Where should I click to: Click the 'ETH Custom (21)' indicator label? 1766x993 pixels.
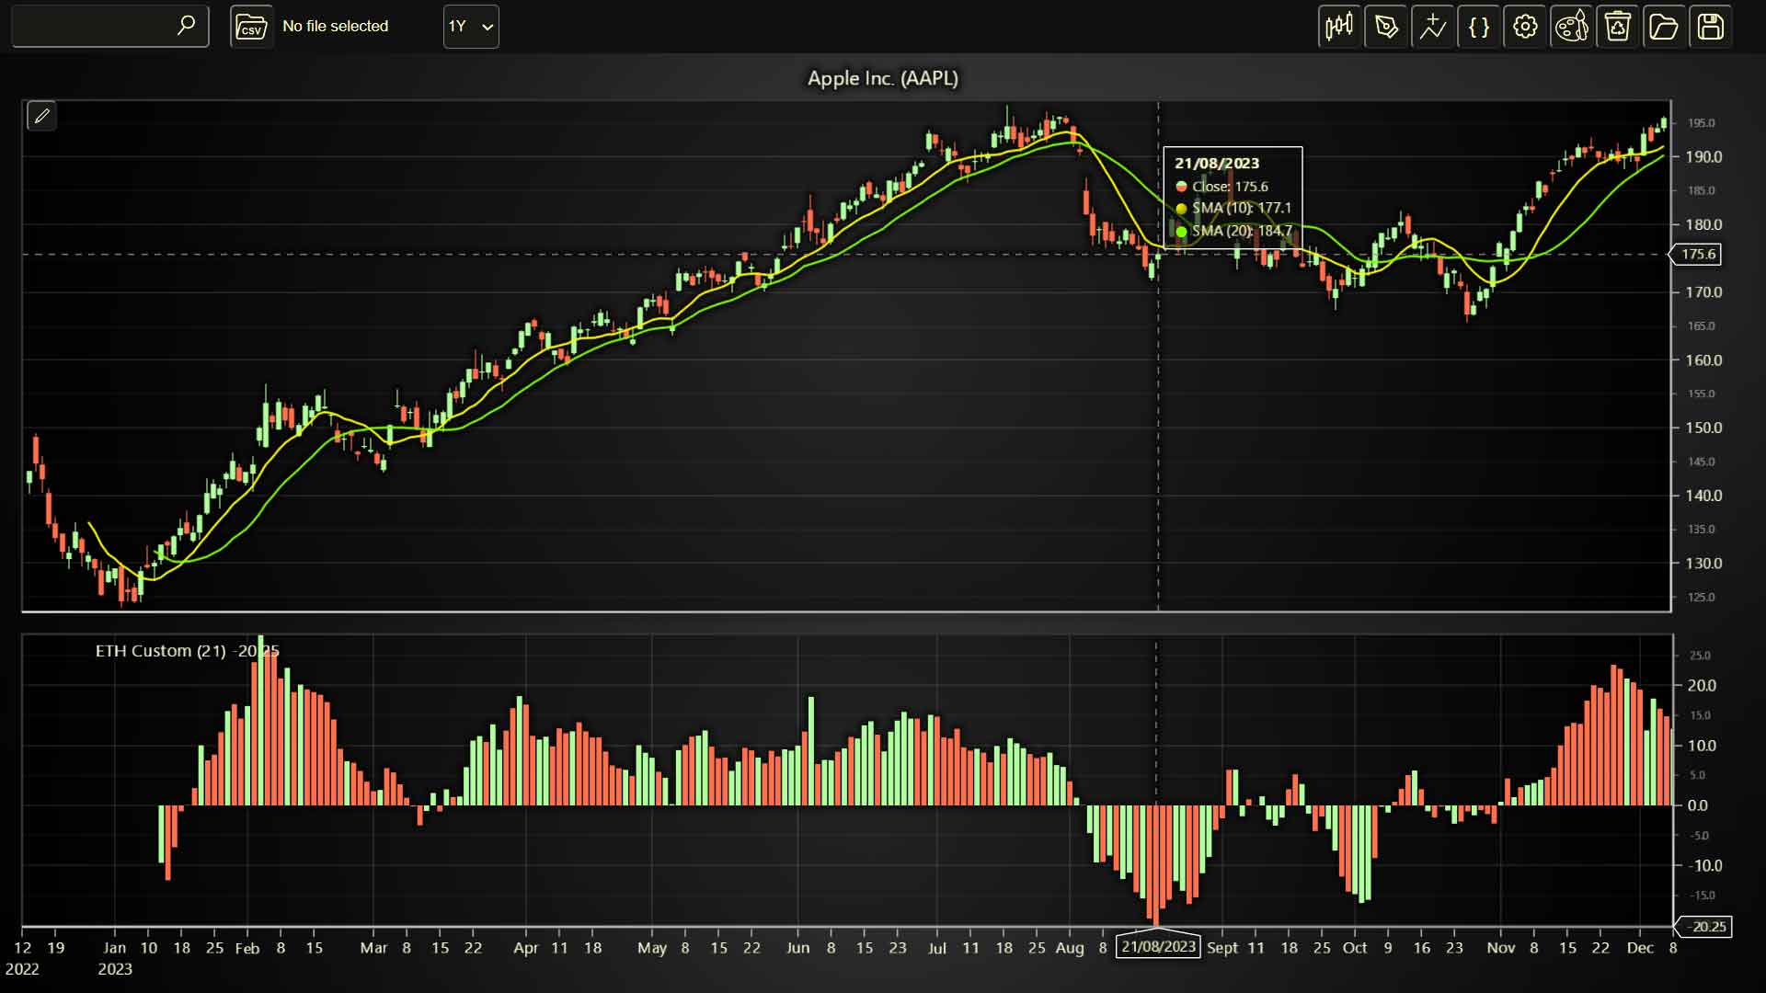click(x=161, y=651)
